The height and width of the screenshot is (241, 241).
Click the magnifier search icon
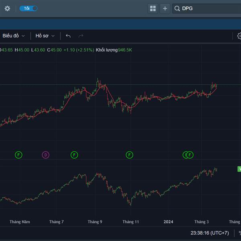click(x=177, y=8)
